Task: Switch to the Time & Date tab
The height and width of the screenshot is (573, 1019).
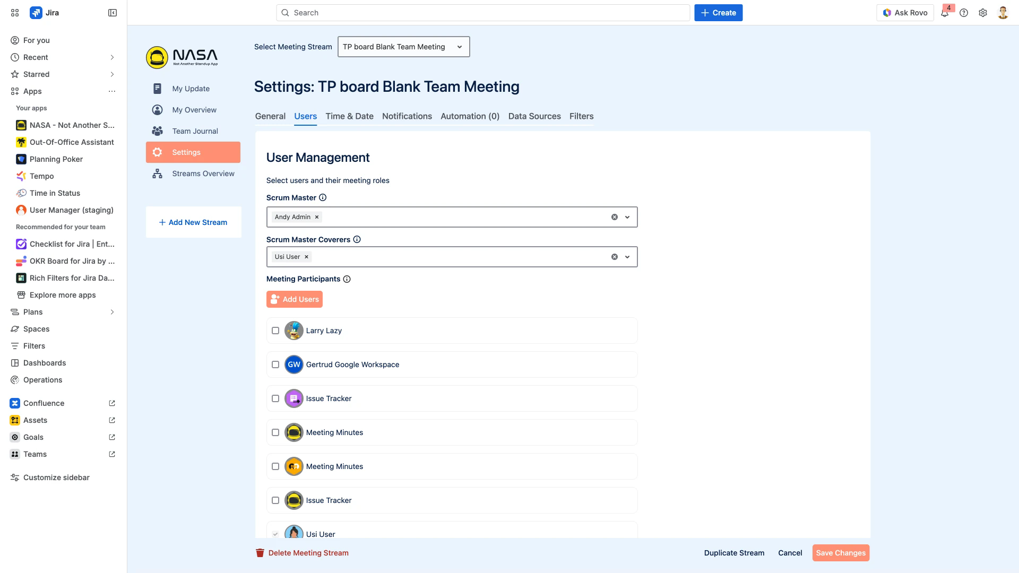Action: [349, 116]
